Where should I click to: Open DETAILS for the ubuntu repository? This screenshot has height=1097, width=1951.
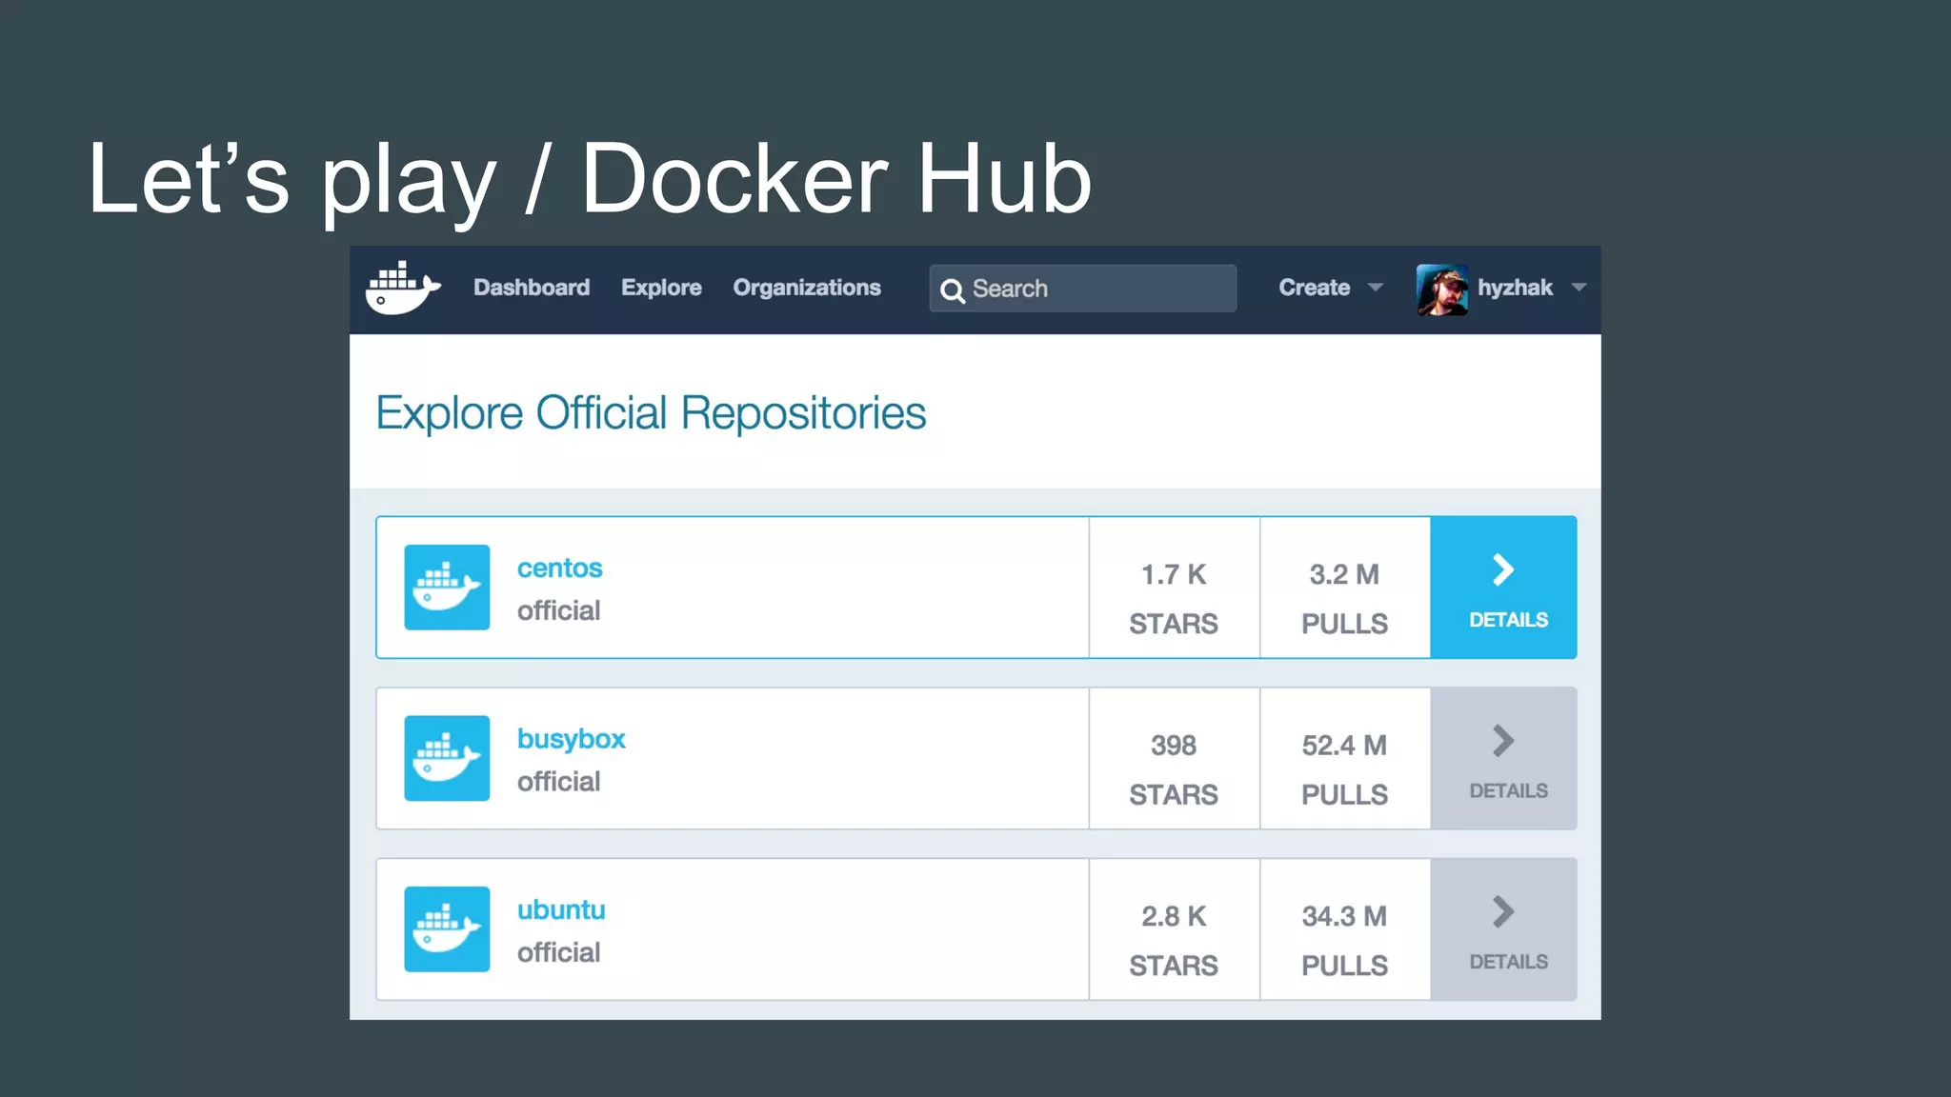pyautogui.click(x=1503, y=929)
